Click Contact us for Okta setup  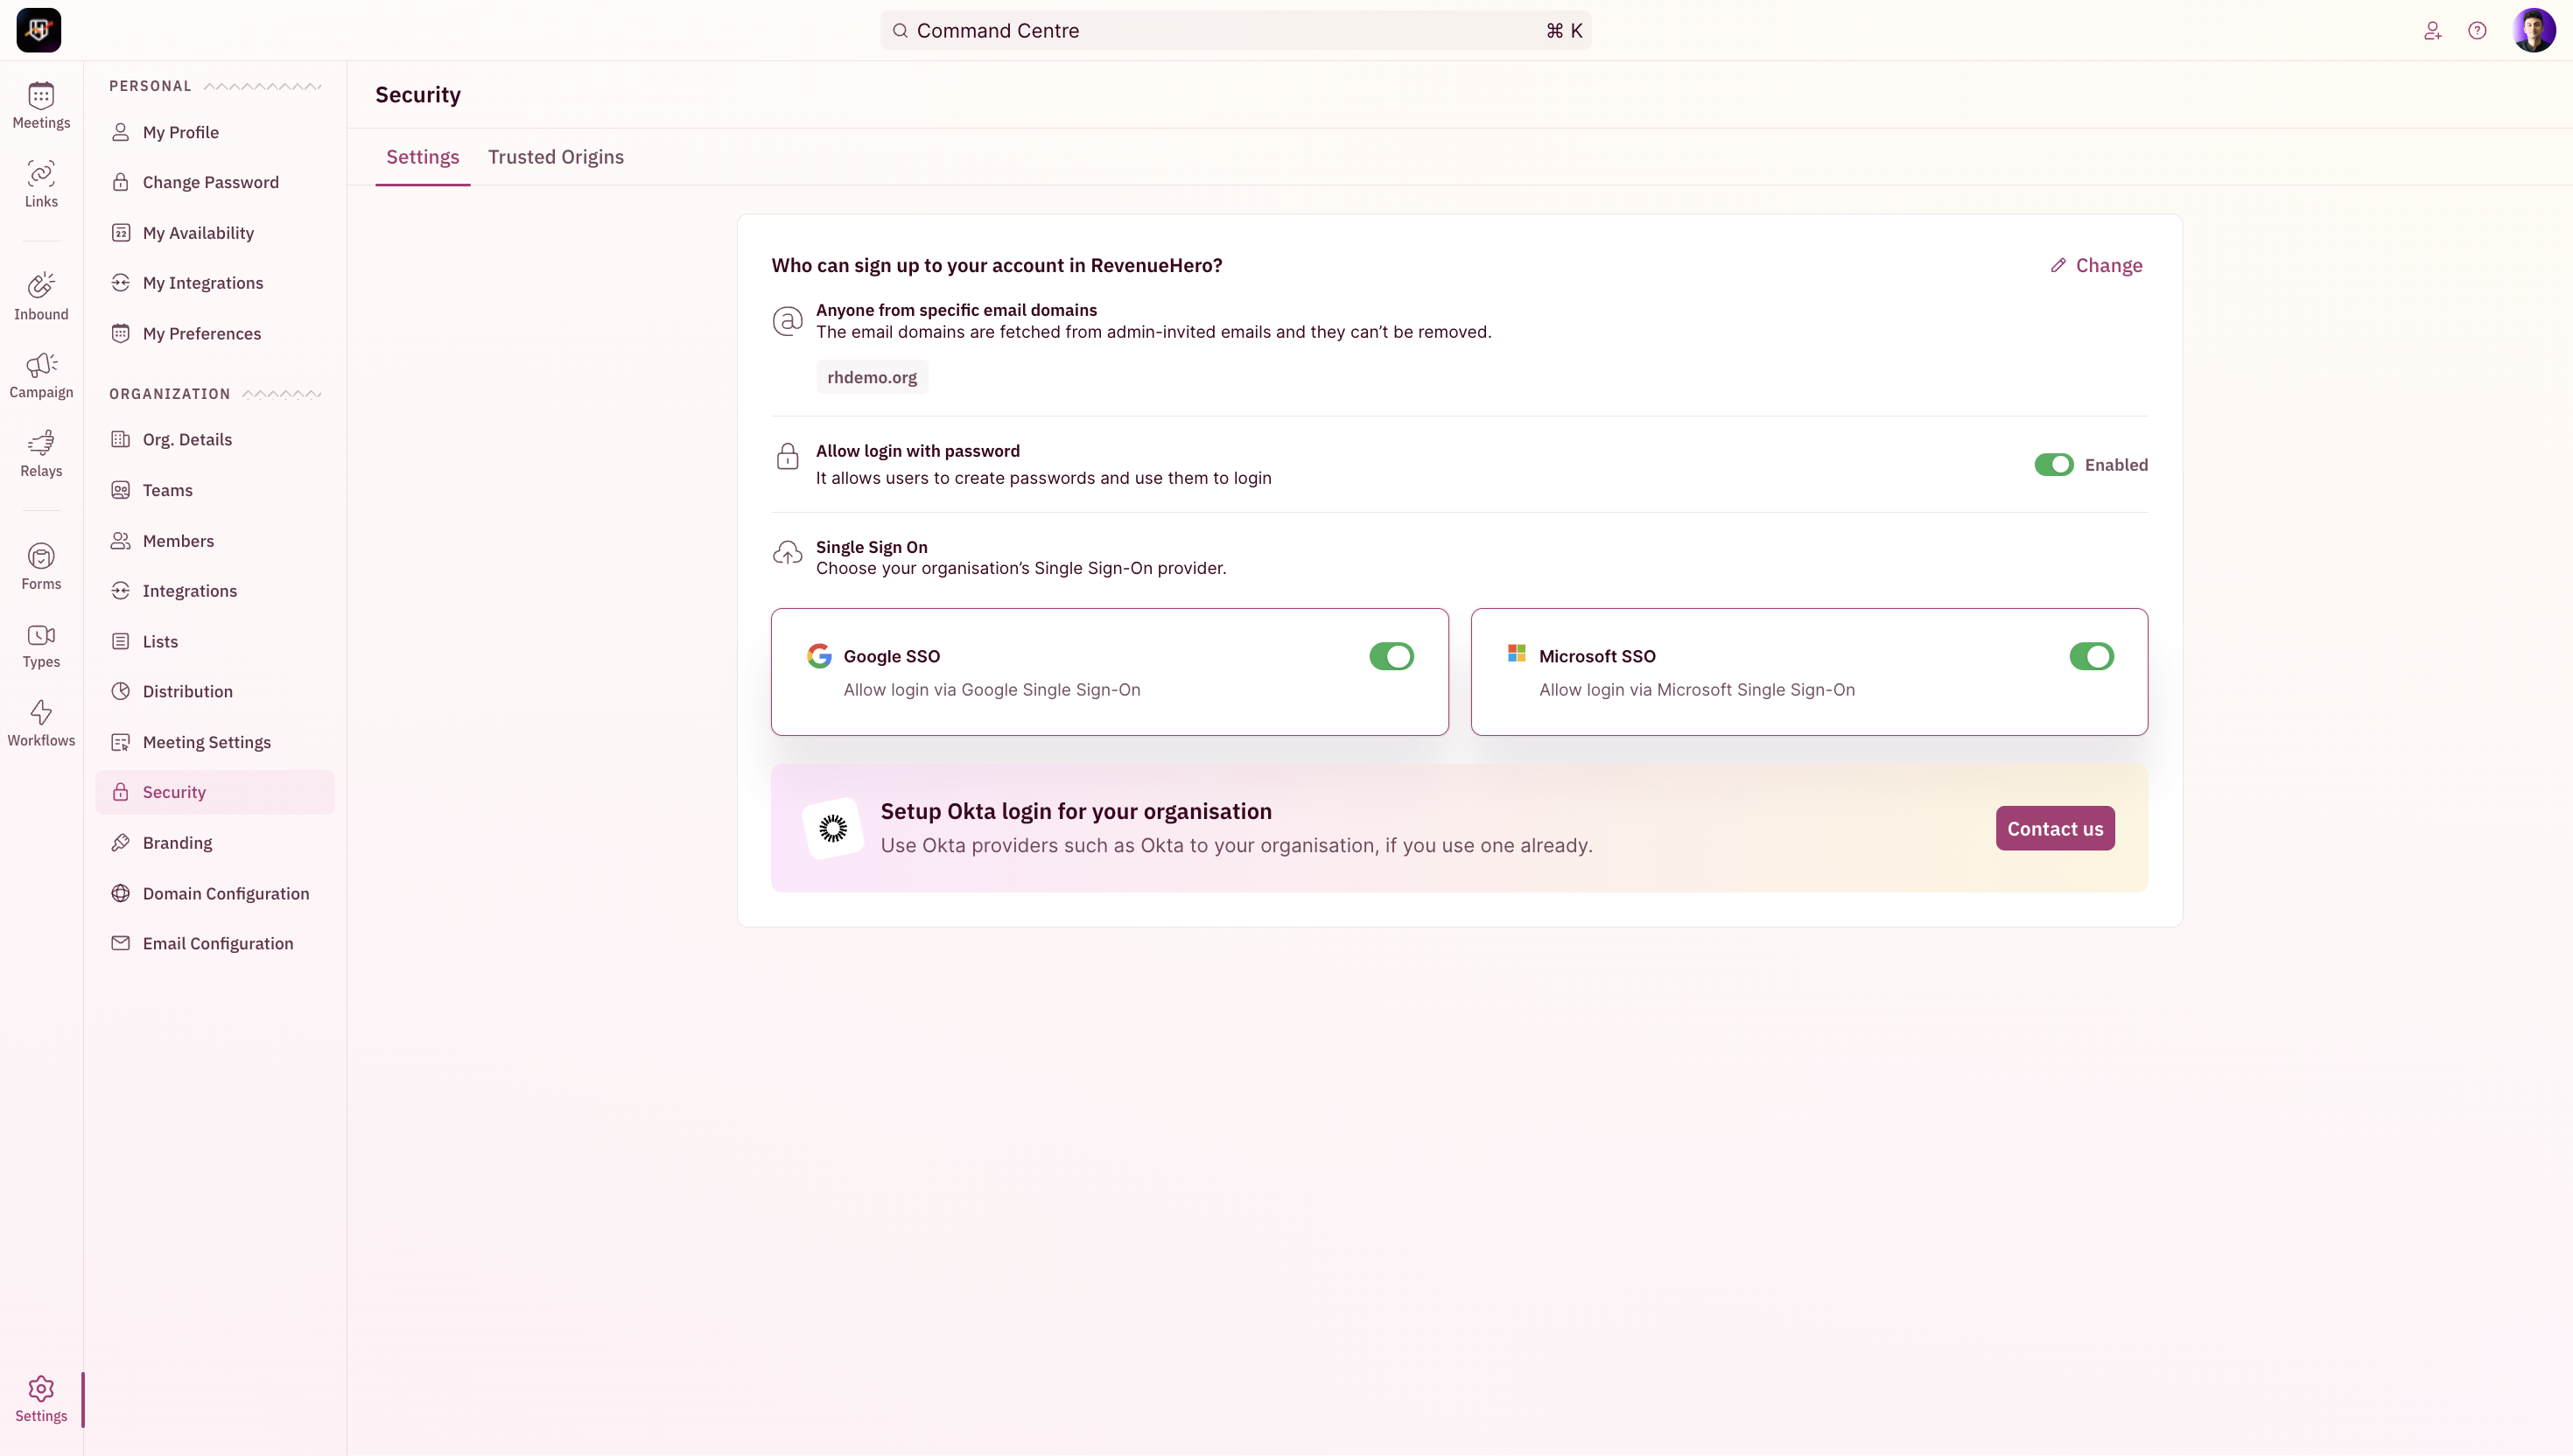click(2055, 829)
